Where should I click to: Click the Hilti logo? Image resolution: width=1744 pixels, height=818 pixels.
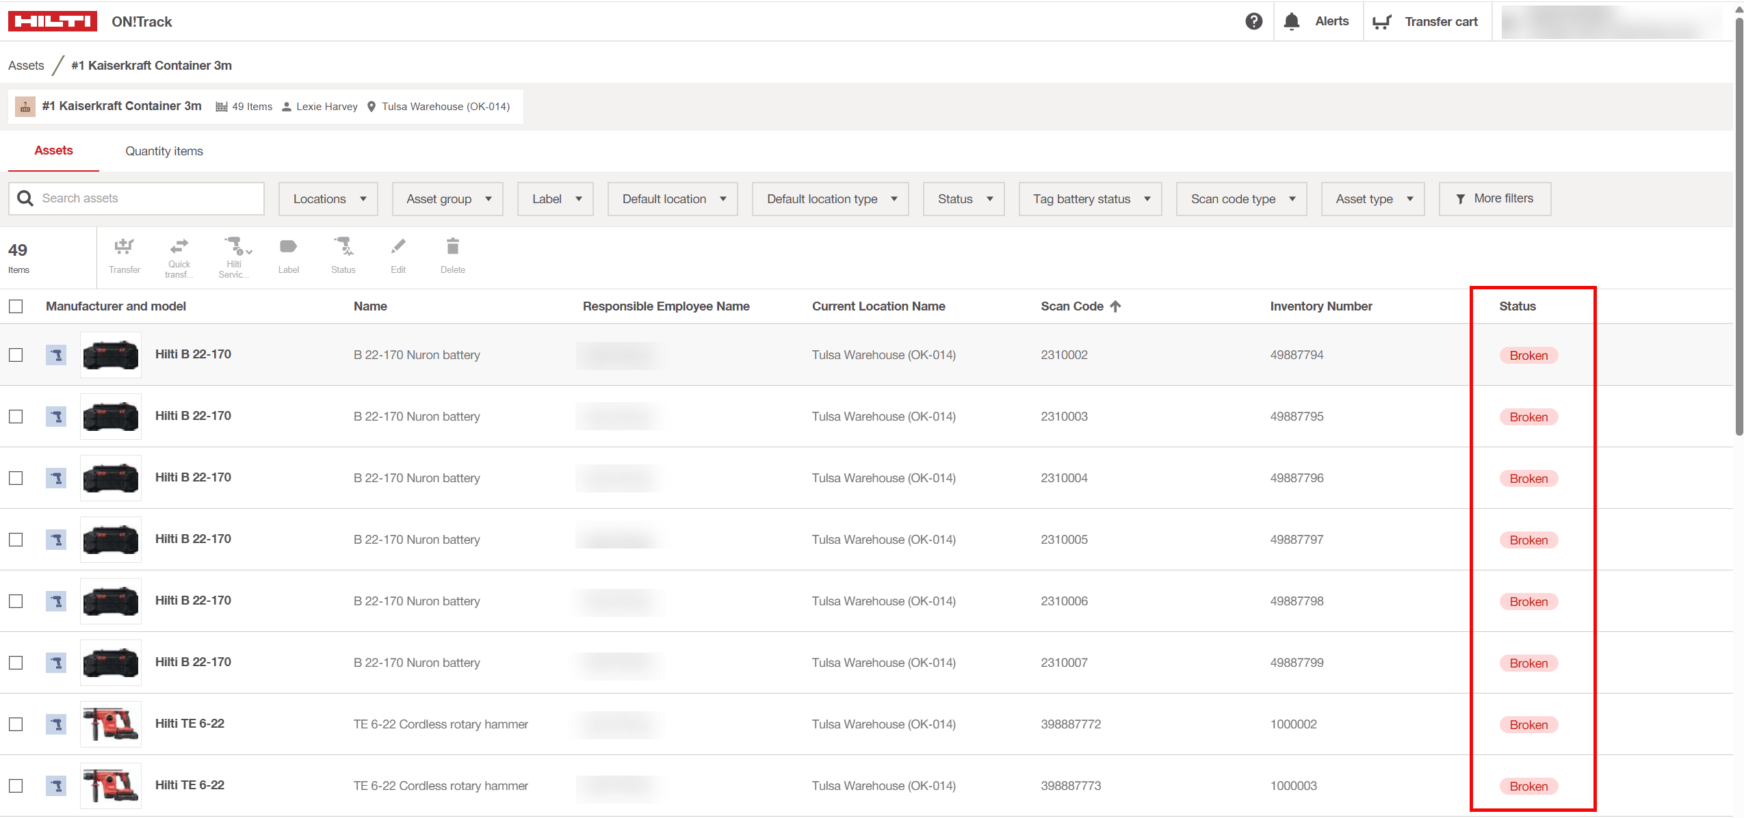(x=52, y=21)
